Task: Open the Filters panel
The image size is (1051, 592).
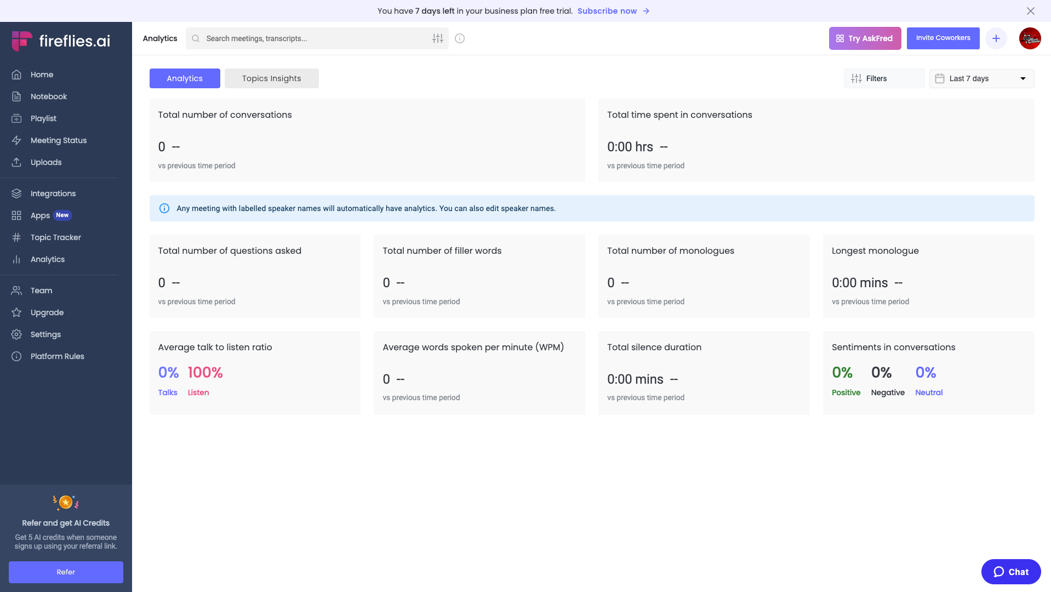Action: click(883, 78)
